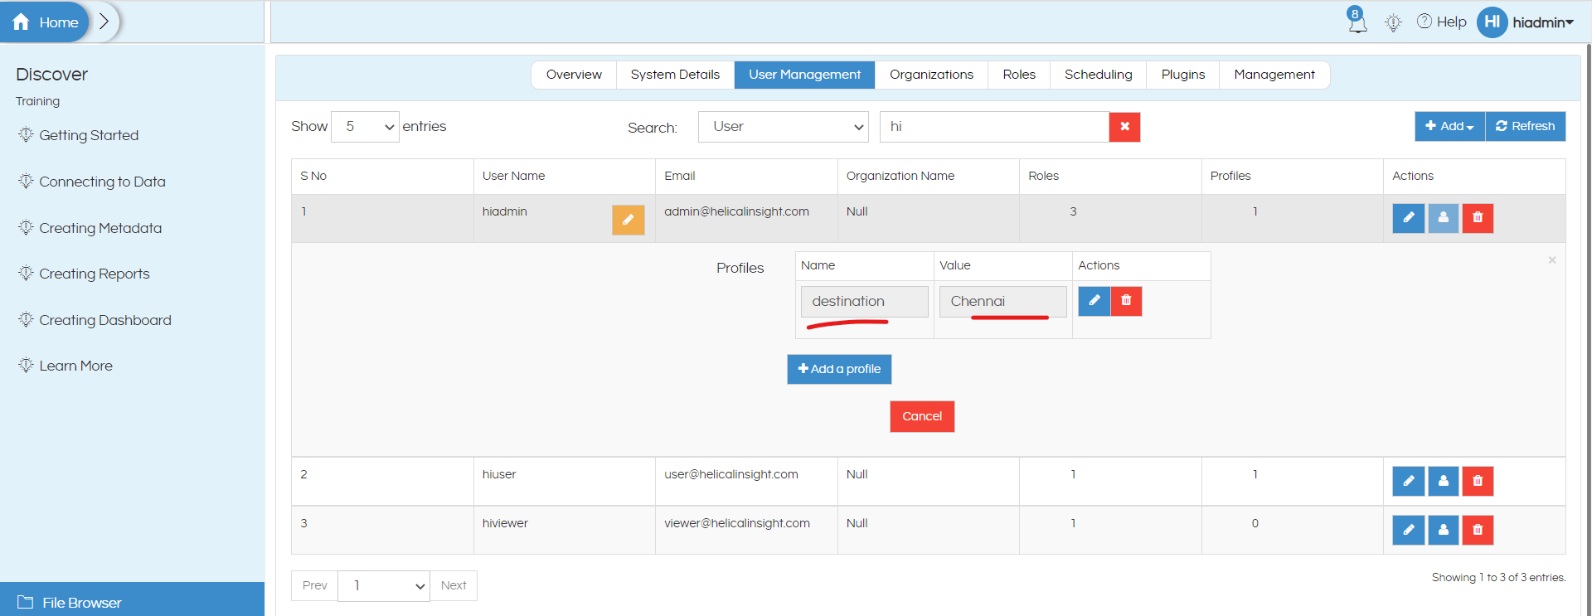Viewport: 1592px width, 616px height.
Task: Go to Home in the breadcrumb
Action: (46, 22)
